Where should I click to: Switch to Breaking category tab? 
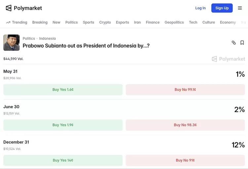pos(40,22)
